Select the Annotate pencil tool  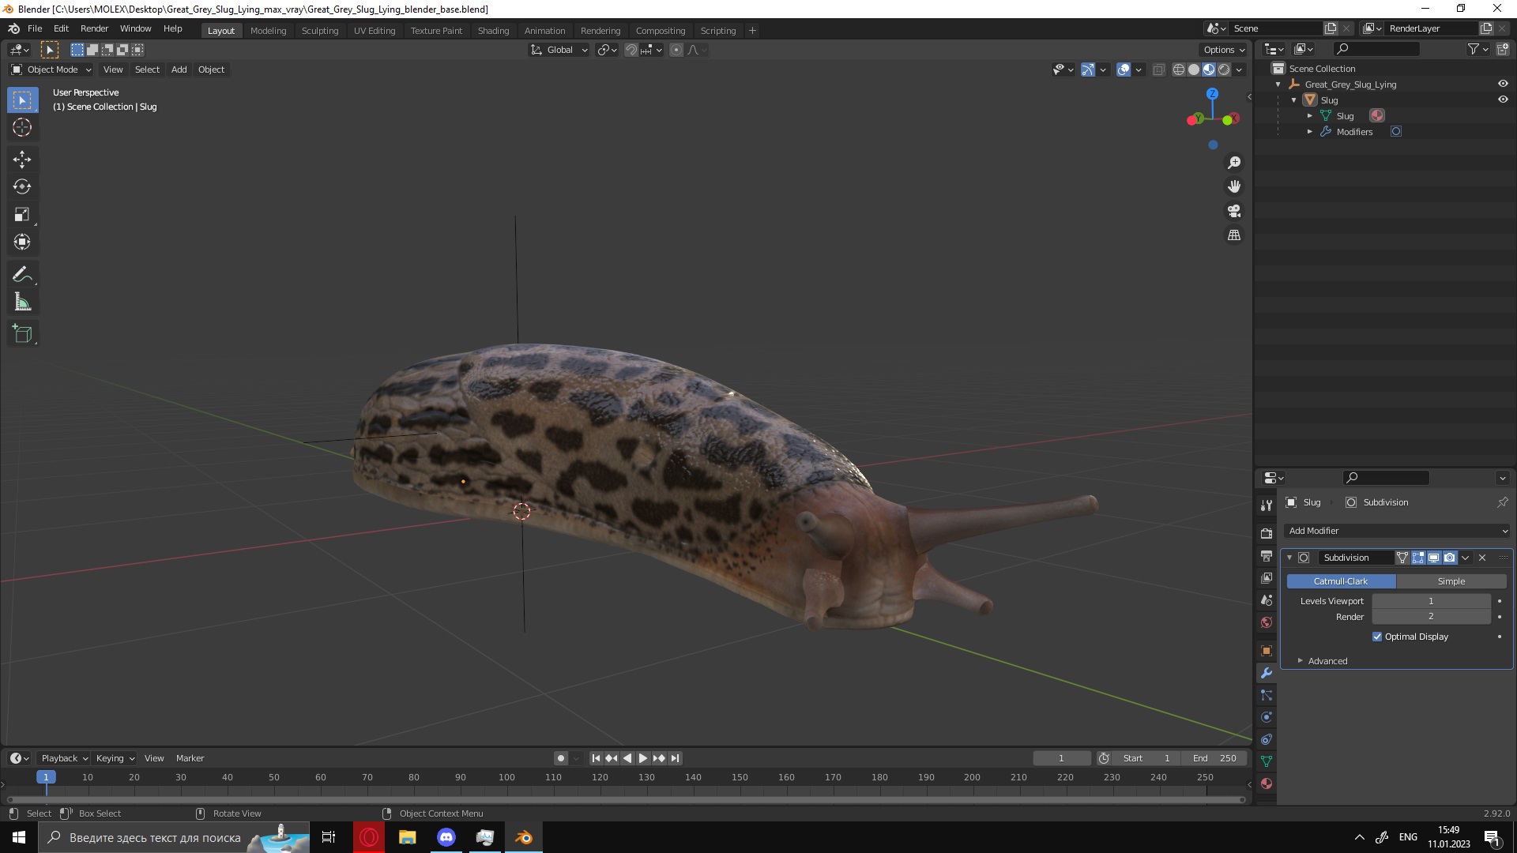(22, 274)
